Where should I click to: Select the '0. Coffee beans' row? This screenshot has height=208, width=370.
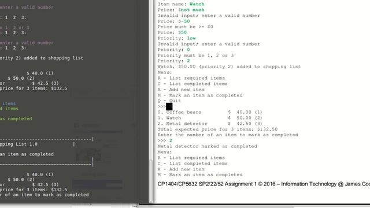(x=210, y=112)
